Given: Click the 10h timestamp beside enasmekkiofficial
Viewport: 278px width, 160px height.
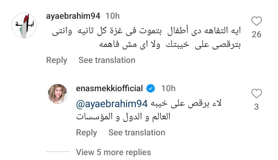Looking at the screenshot, I should [x=168, y=89].
